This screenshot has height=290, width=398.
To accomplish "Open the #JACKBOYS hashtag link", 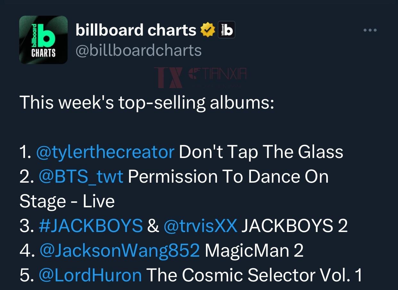I will 91,226.
